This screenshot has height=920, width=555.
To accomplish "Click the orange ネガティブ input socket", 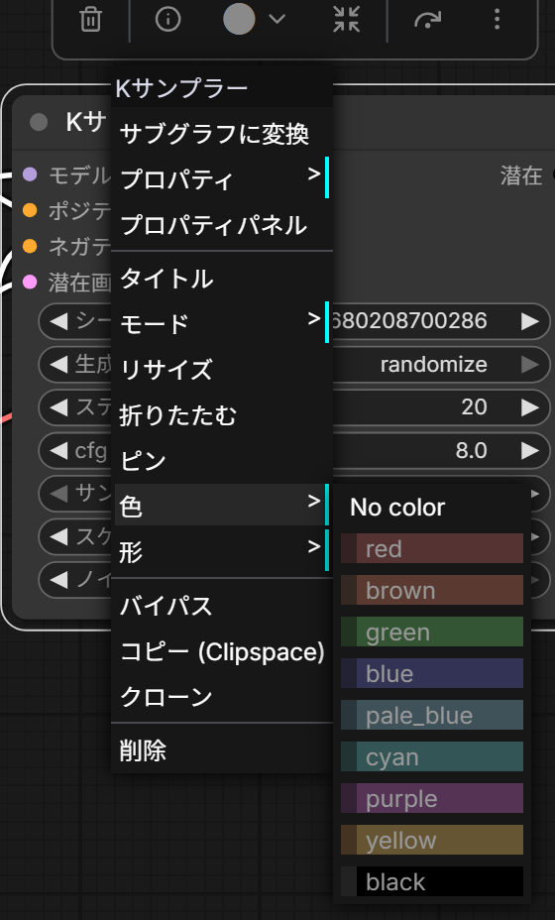I will point(30,246).
